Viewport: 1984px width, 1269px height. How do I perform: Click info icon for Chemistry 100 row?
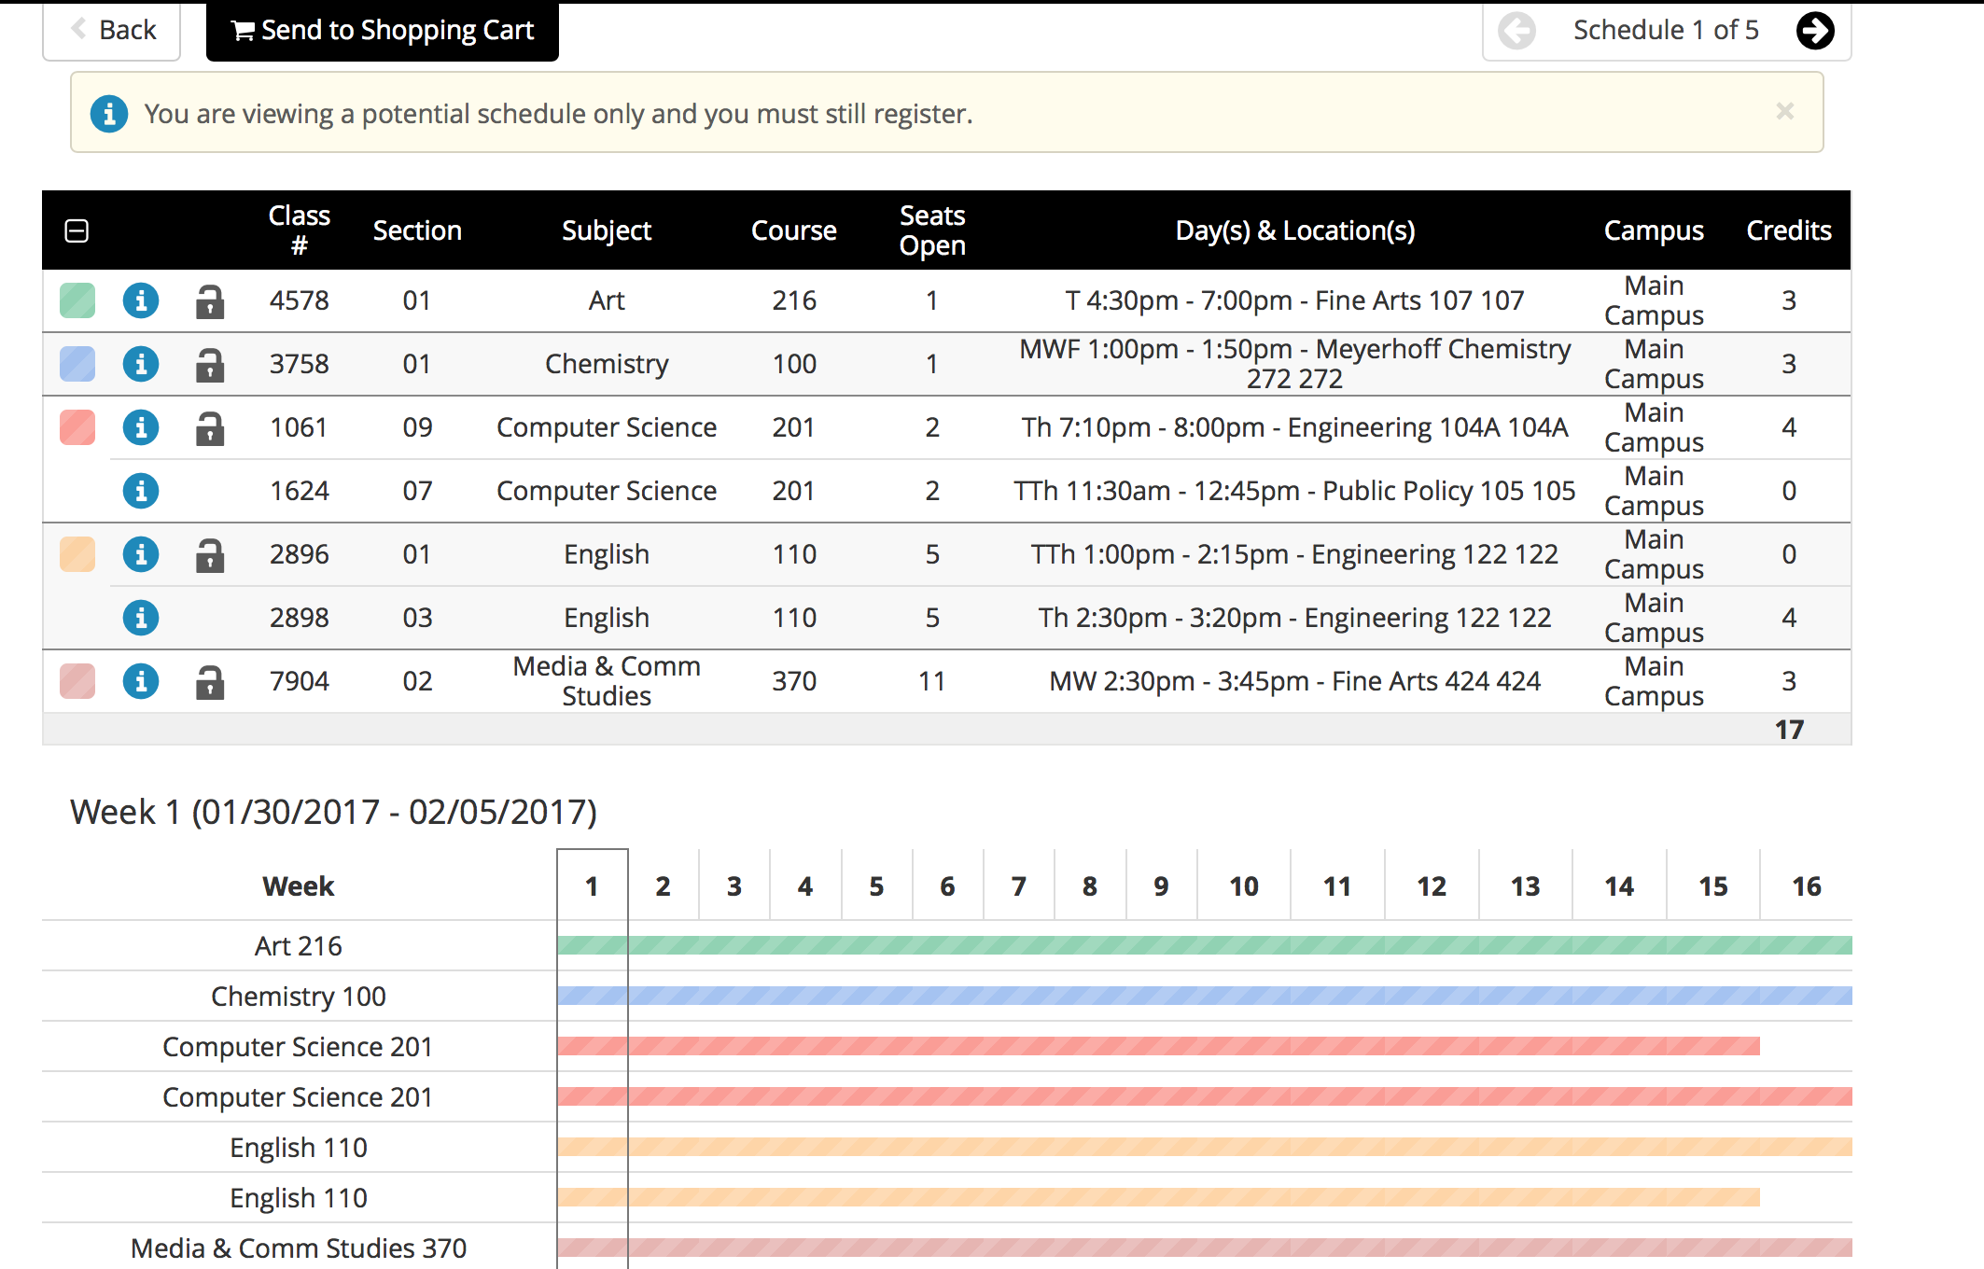tap(141, 364)
